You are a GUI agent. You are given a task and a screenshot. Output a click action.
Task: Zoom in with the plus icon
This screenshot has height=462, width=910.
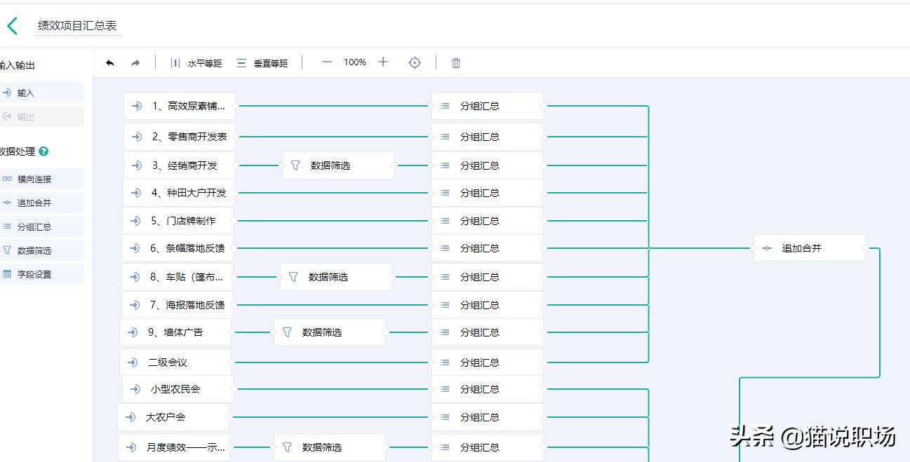click(382, 62)
